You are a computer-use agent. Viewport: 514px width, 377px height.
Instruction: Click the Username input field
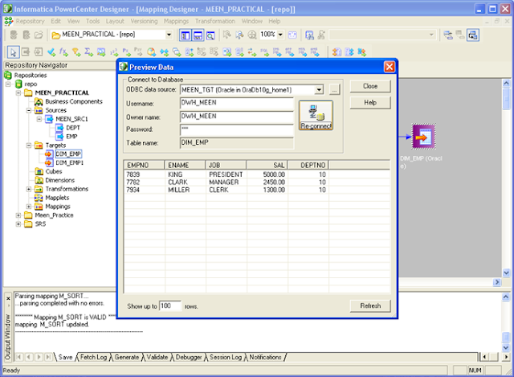(236, 103)
